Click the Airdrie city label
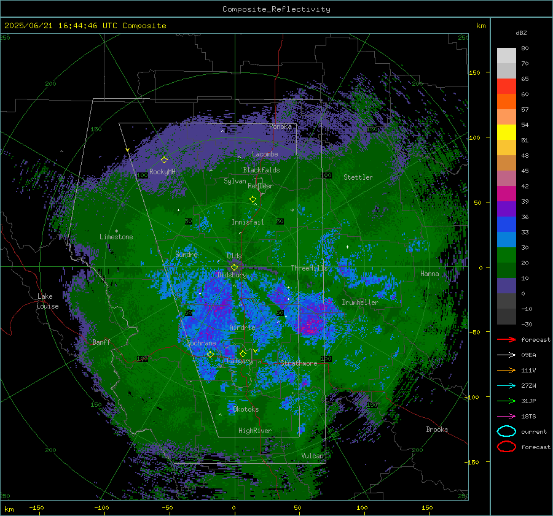 [x=242, y=328]
